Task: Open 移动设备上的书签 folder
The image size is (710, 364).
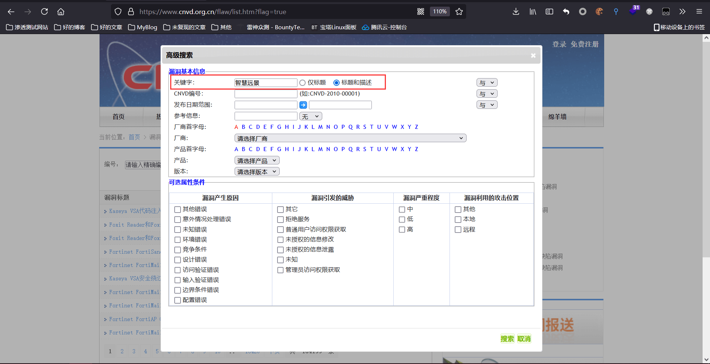Action: point(679,27)
